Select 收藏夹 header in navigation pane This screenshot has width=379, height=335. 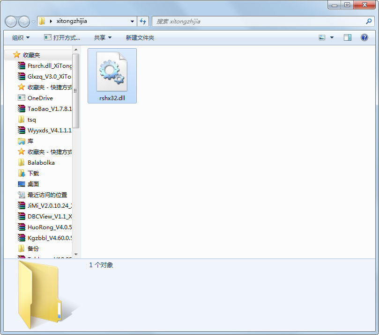38,55
